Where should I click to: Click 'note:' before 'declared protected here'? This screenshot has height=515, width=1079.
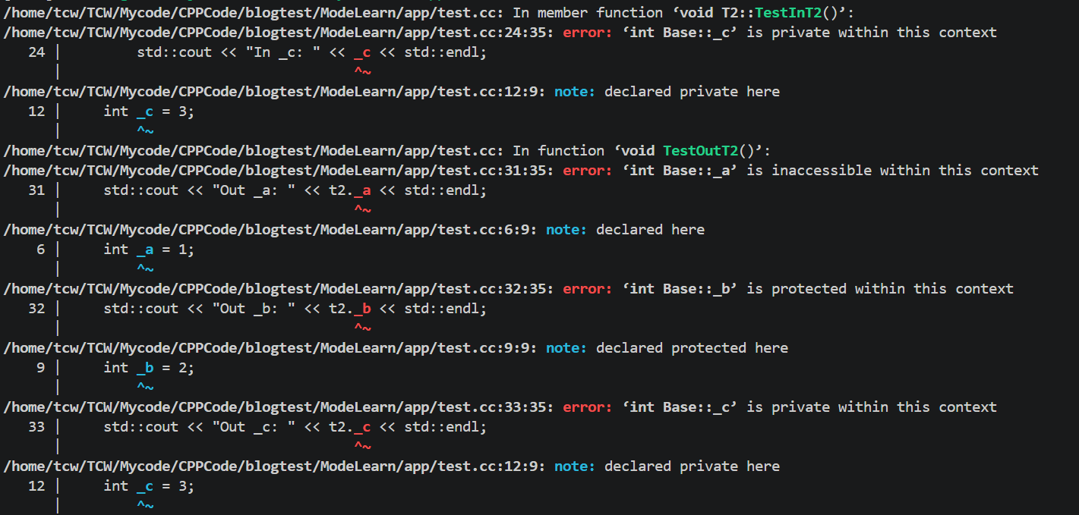[x=566, y=348]
